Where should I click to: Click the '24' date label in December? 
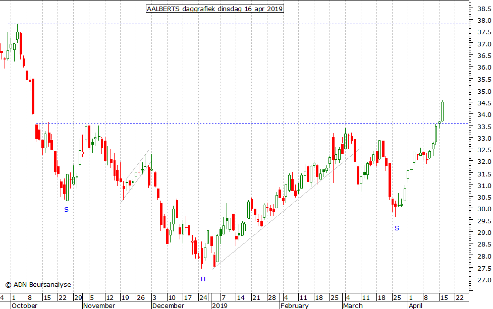(203, 297)
